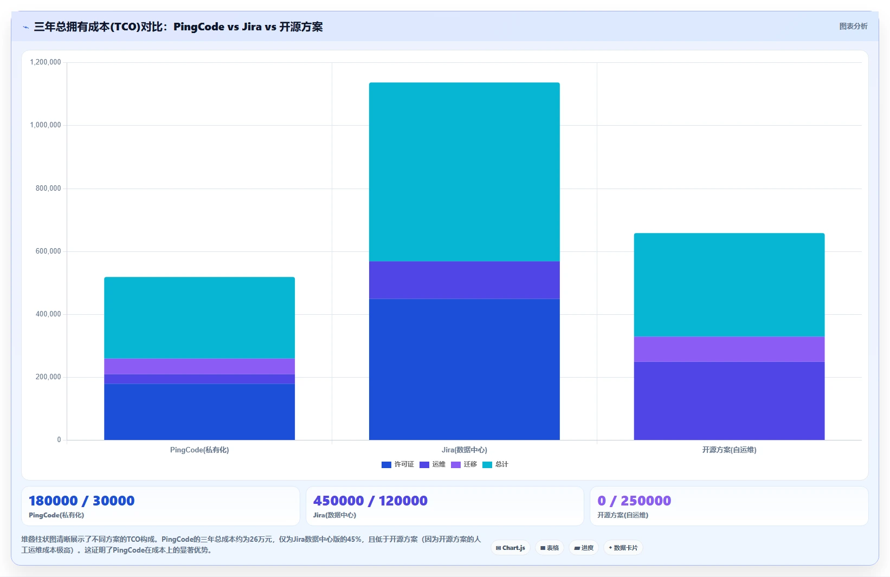The width and height of the screenshot is (890, 577).
Task: Open the 450000 / 120000 data card
Action: (x=445, y=506)
